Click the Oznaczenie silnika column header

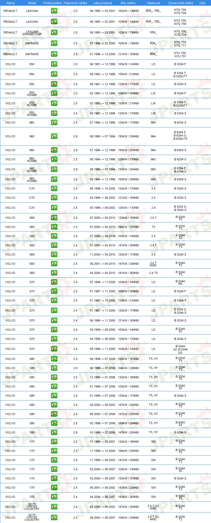point(181,3)
